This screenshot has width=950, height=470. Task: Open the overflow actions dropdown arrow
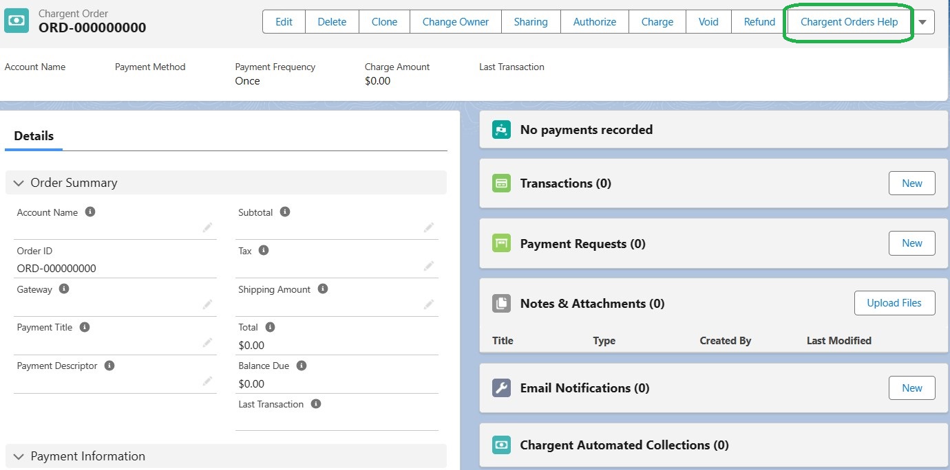922,21
